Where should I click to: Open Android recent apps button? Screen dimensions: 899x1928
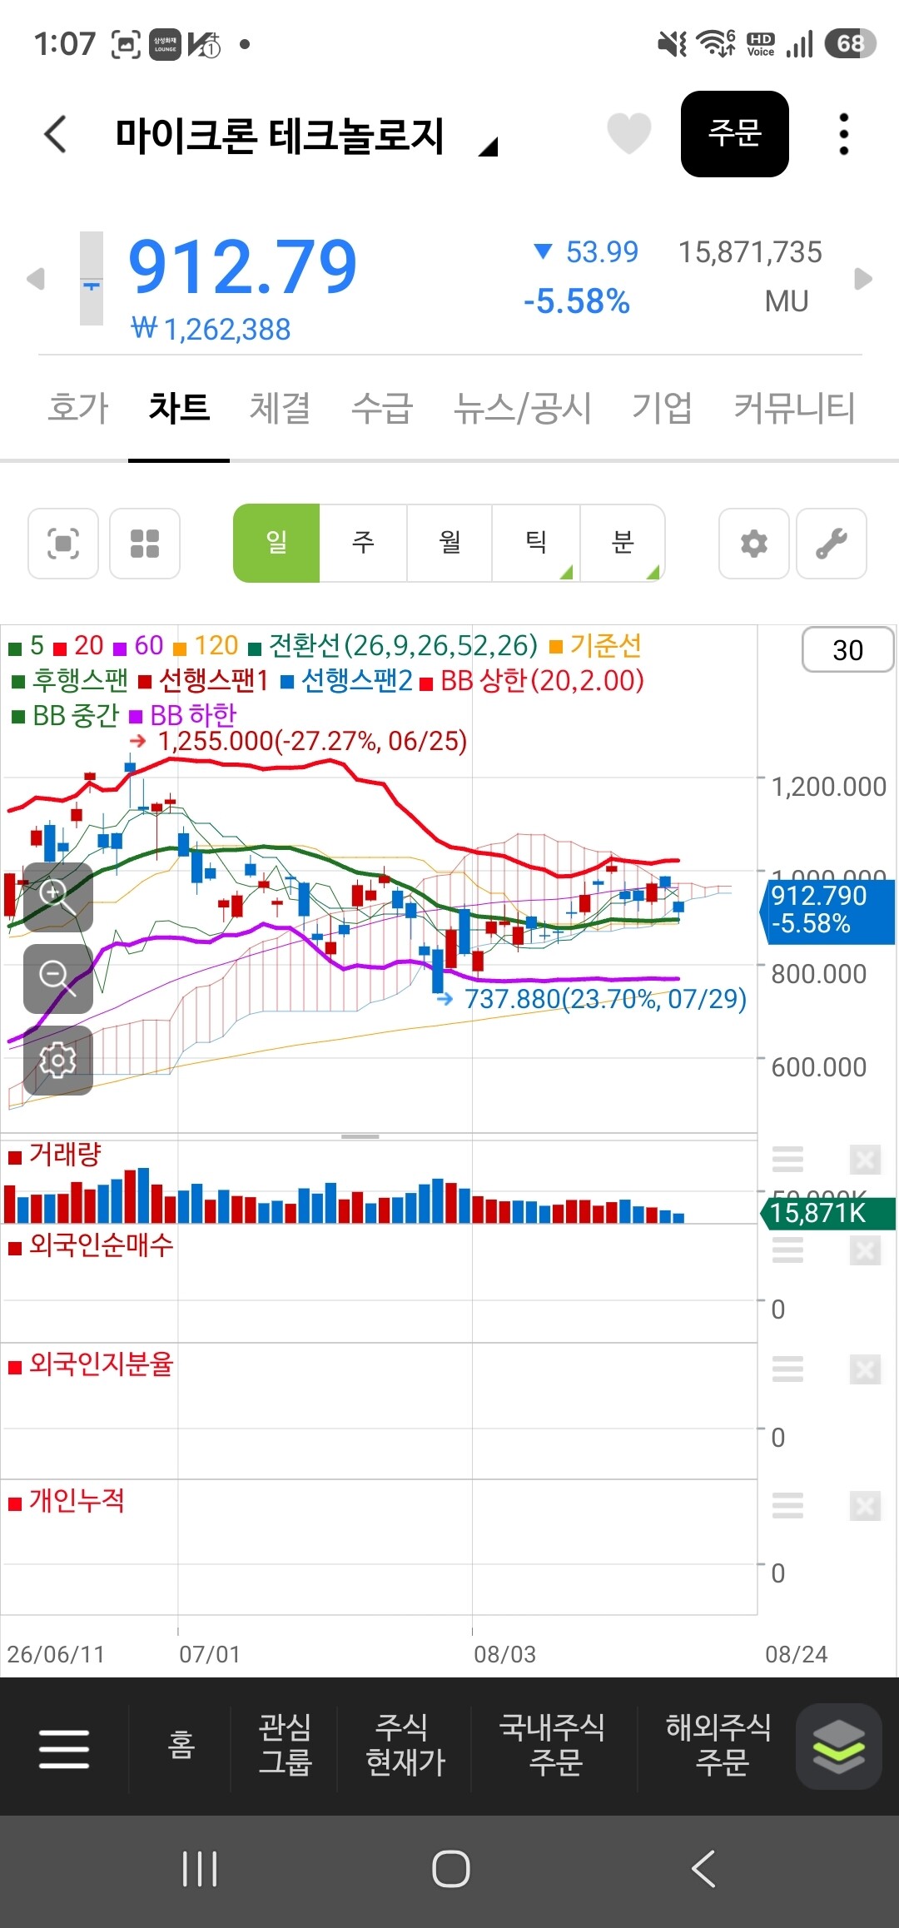point(200,1869)
